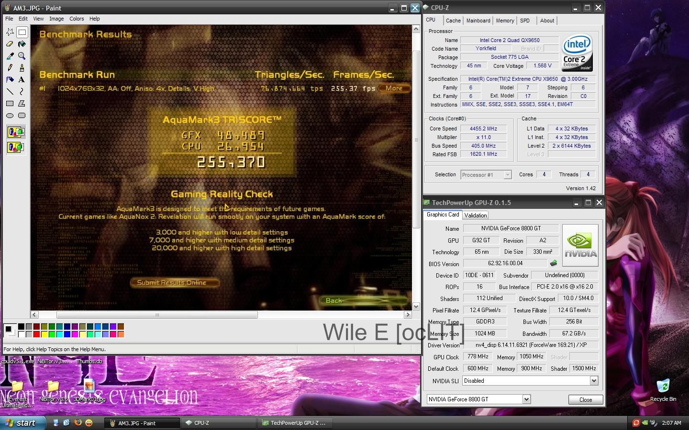
Task: Switch to the Mainboard tab in CPU-Z
Action: click(x=478, y=21)
